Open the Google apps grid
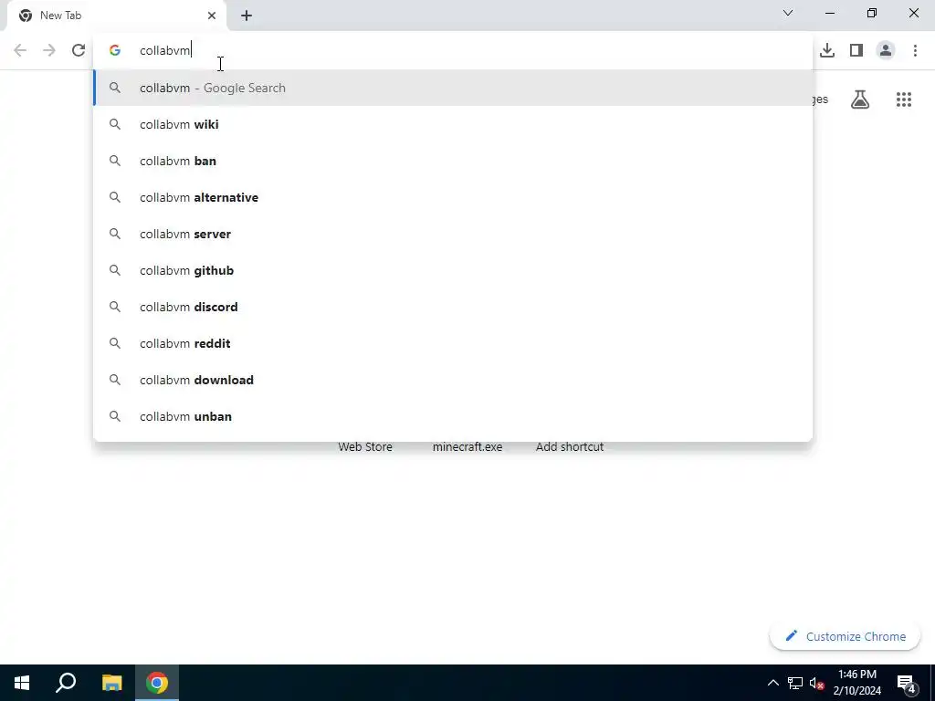 point(903,99)
